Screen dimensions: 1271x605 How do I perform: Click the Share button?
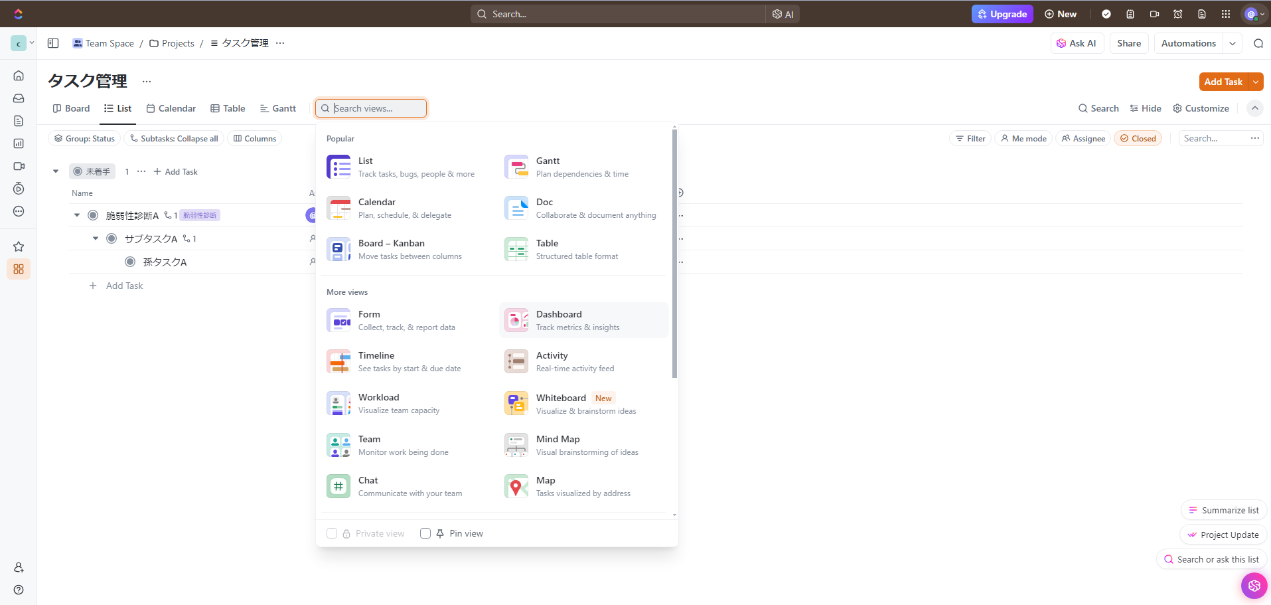[x=1129, y=43]
